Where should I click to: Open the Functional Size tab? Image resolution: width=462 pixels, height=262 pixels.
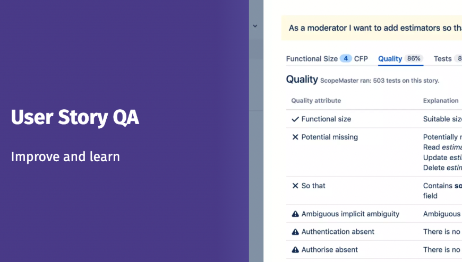tap(312, 59)
